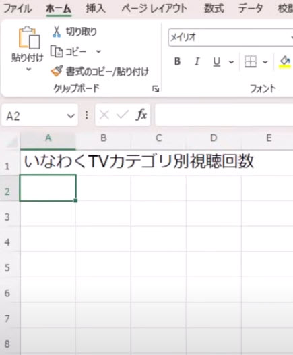Switch to the 数式 (Formulas) tab
This screenshot has height=355, width=293.
214,9
